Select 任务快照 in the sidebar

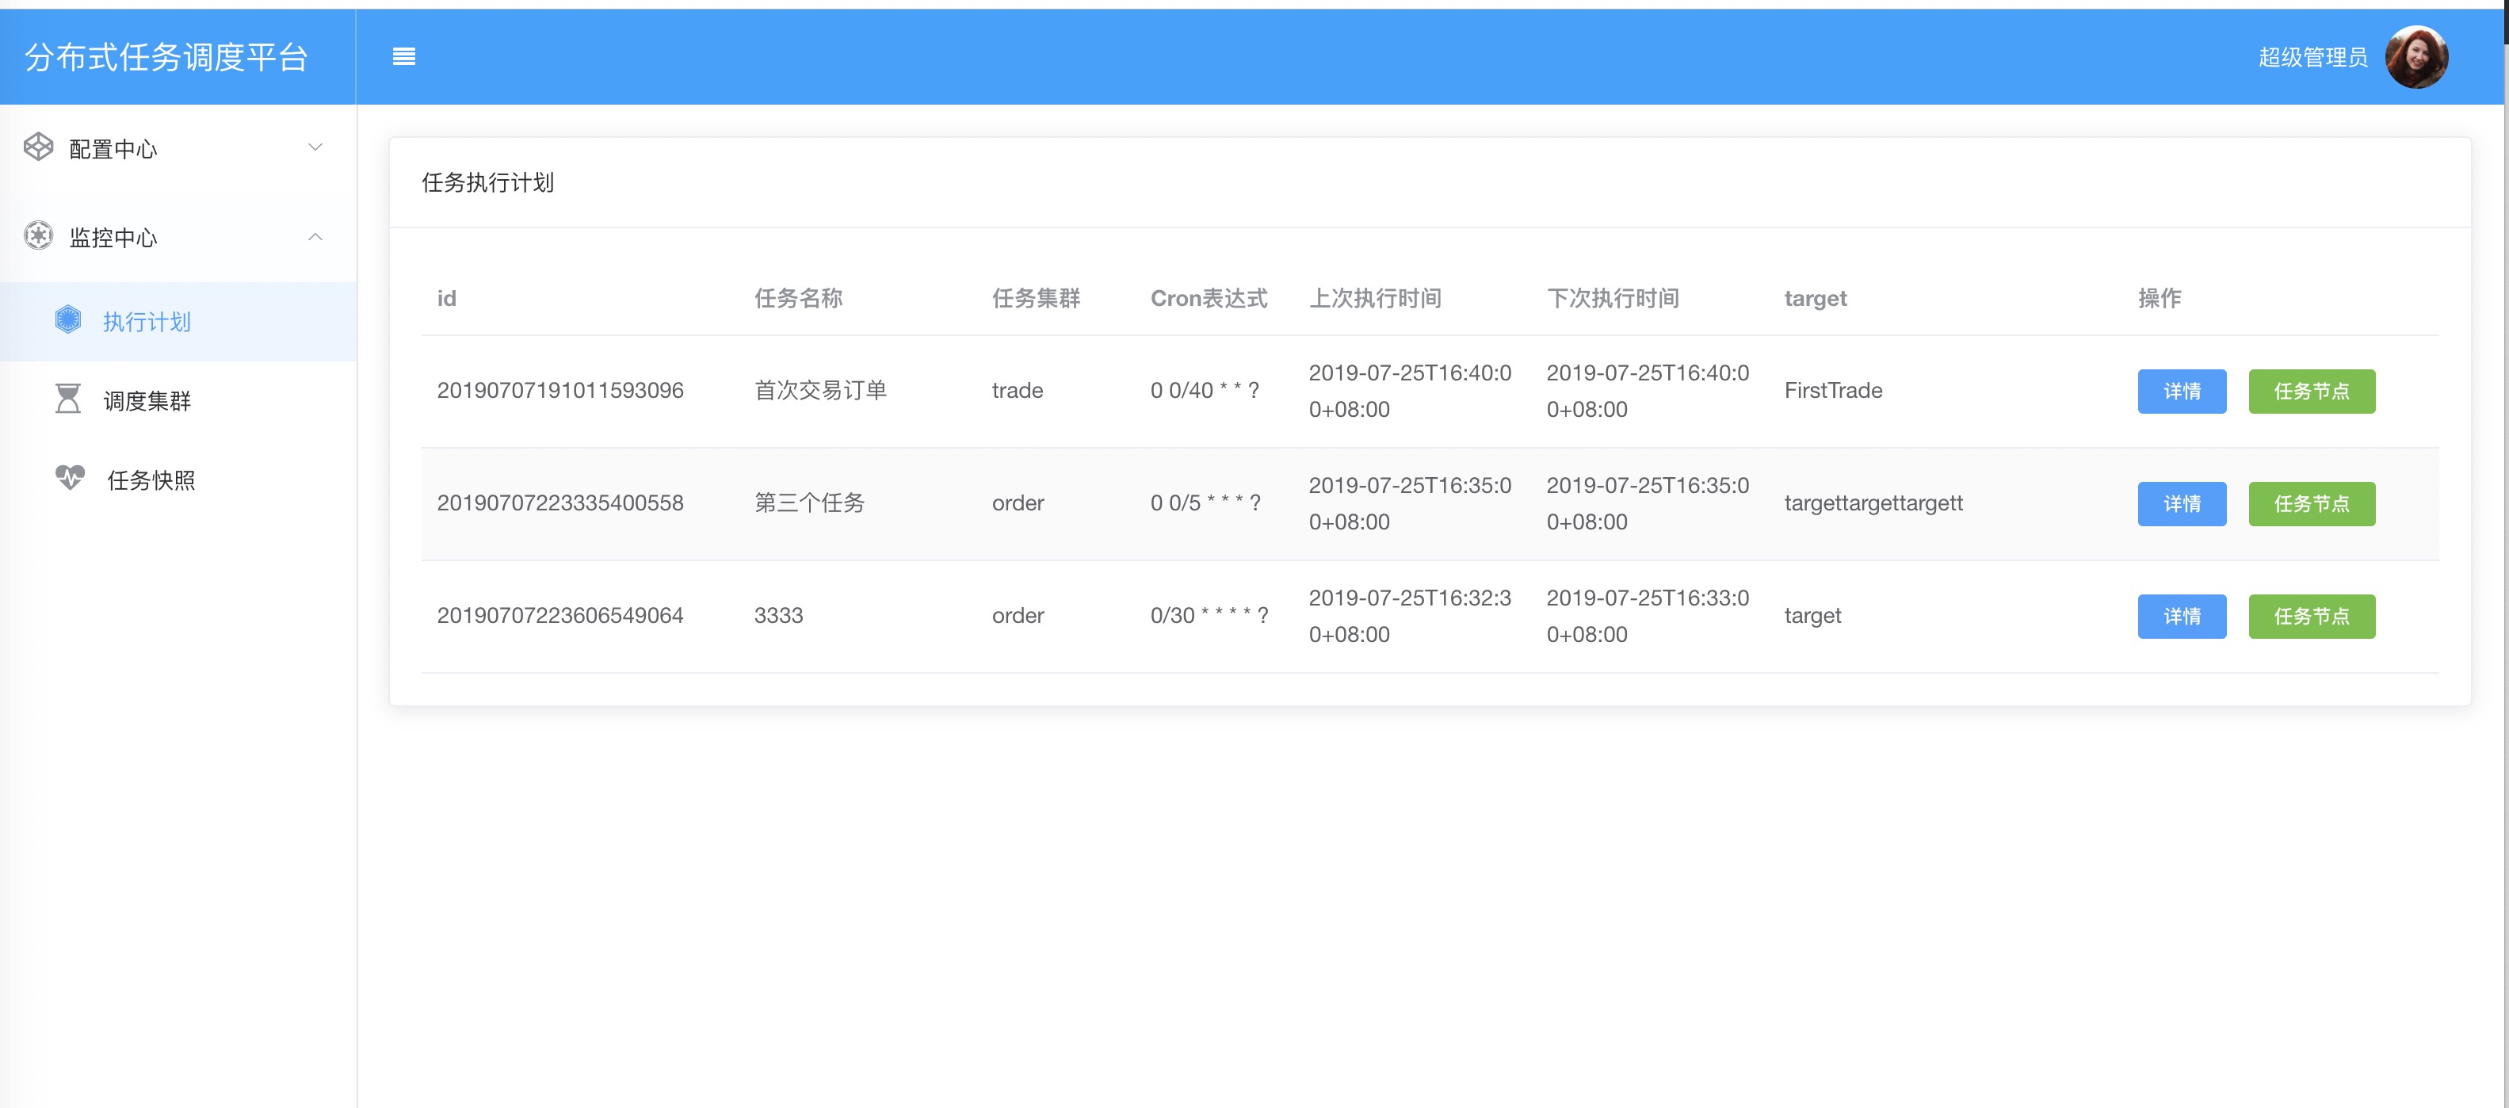click(151, 479)
